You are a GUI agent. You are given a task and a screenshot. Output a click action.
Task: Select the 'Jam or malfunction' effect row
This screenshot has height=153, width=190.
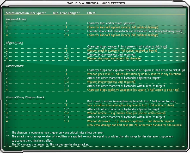tap(95, 105)
